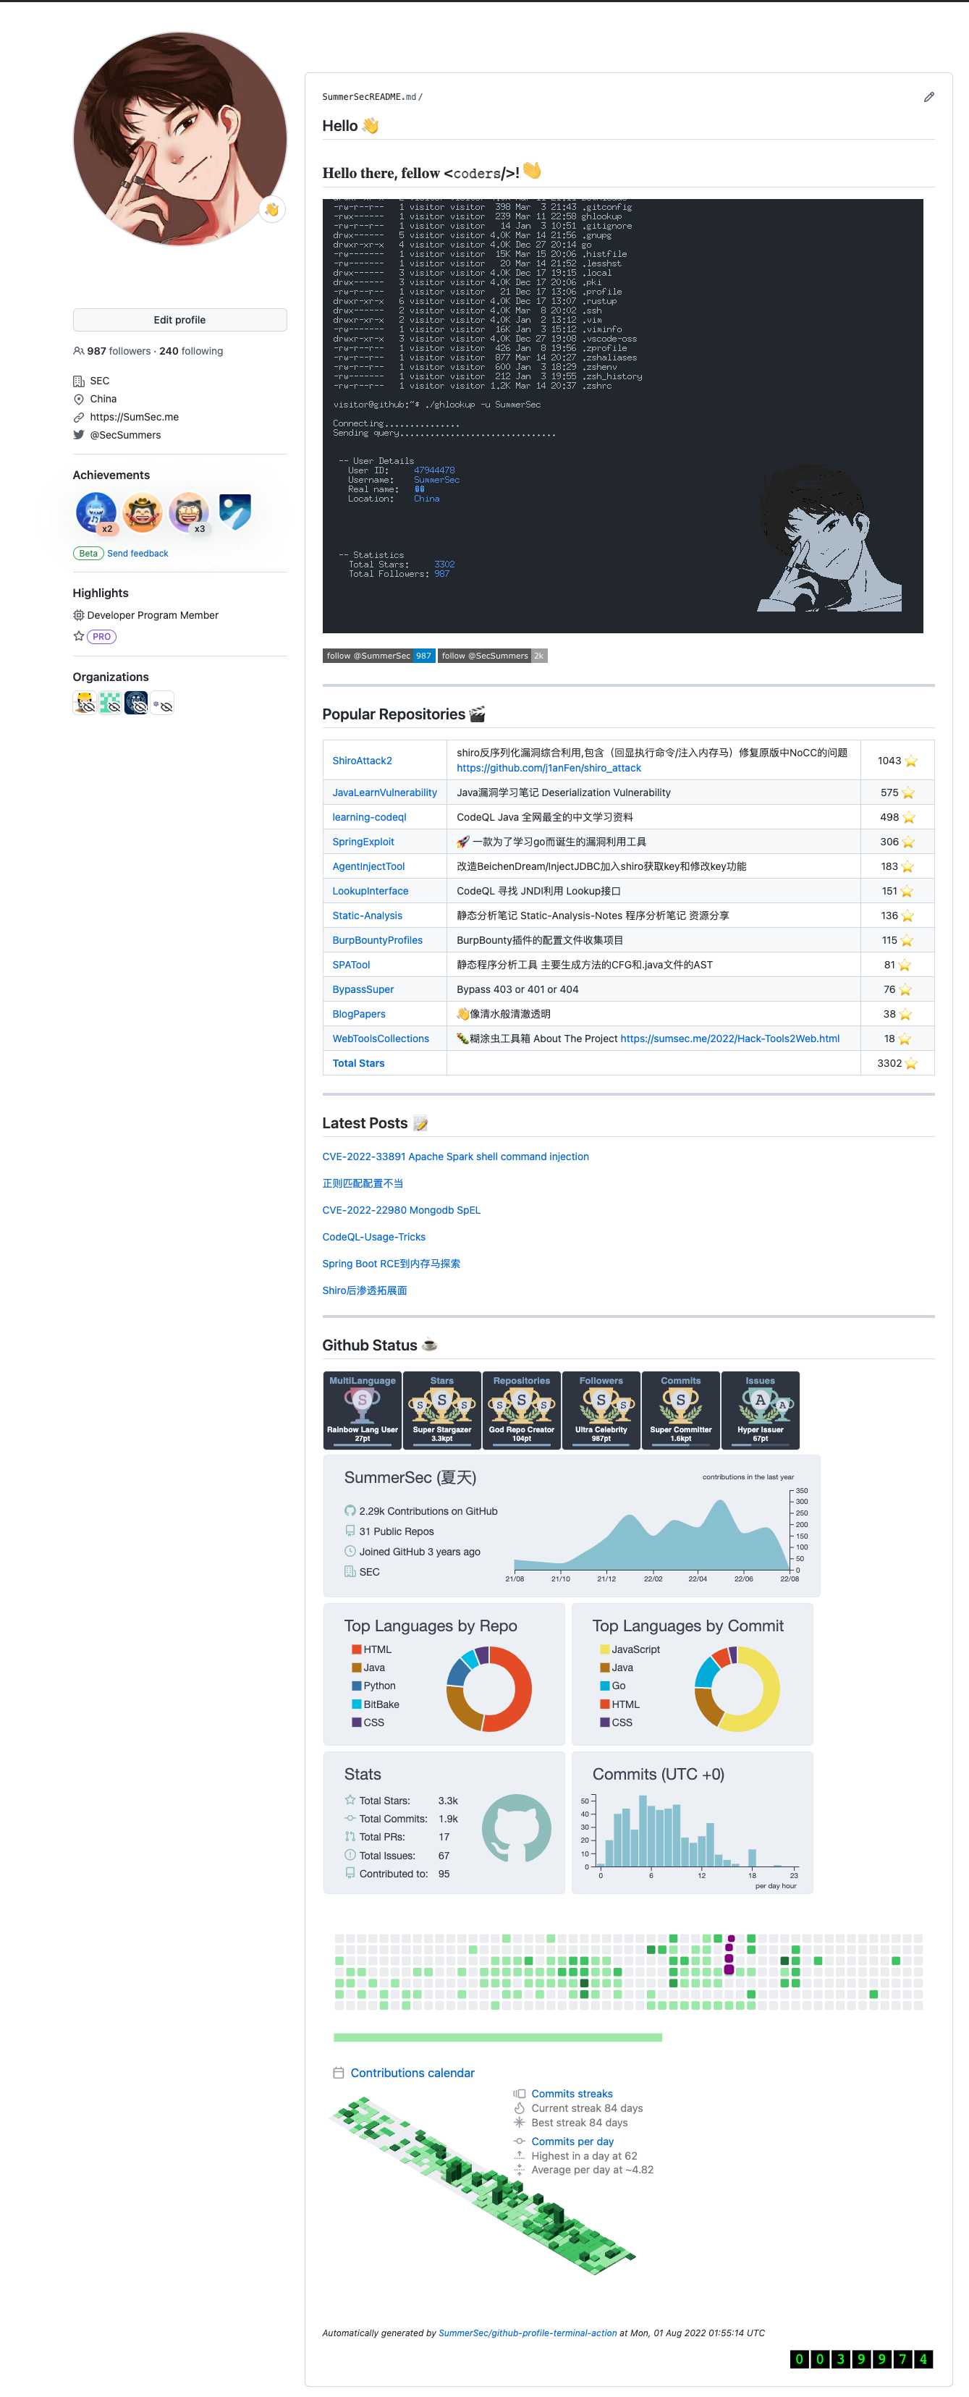This screenshot has width=969, height=2397.
Task: Click the Repositories trophy card
Action: [x=521, y=1410]
